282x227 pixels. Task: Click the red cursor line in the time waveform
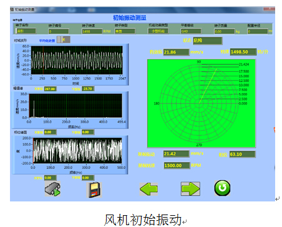click(x=43, y=60)
